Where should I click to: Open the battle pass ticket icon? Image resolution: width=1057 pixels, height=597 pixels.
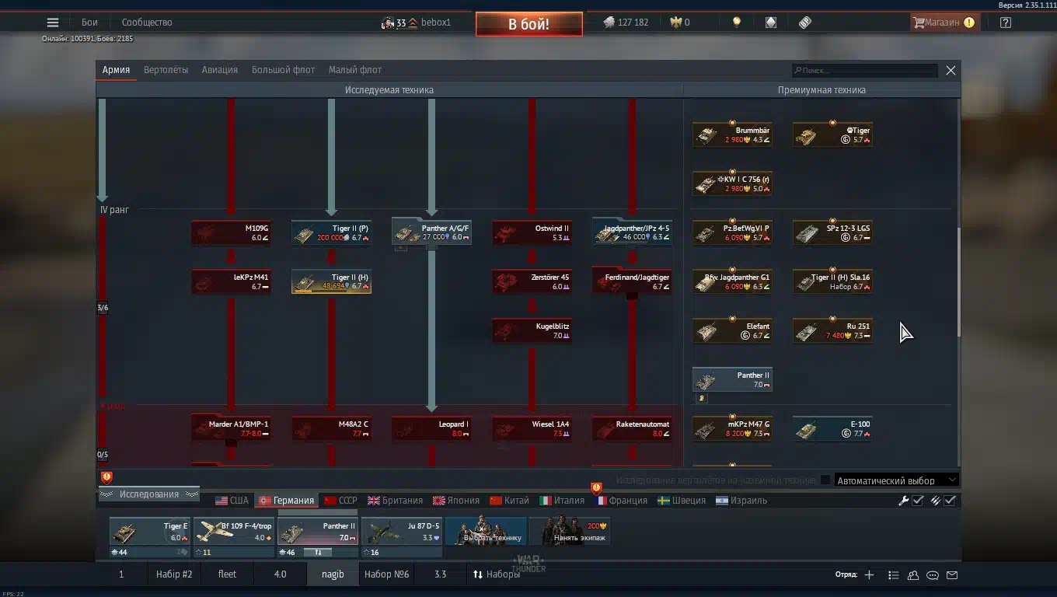pyautogui.click(x=805, y=23)
